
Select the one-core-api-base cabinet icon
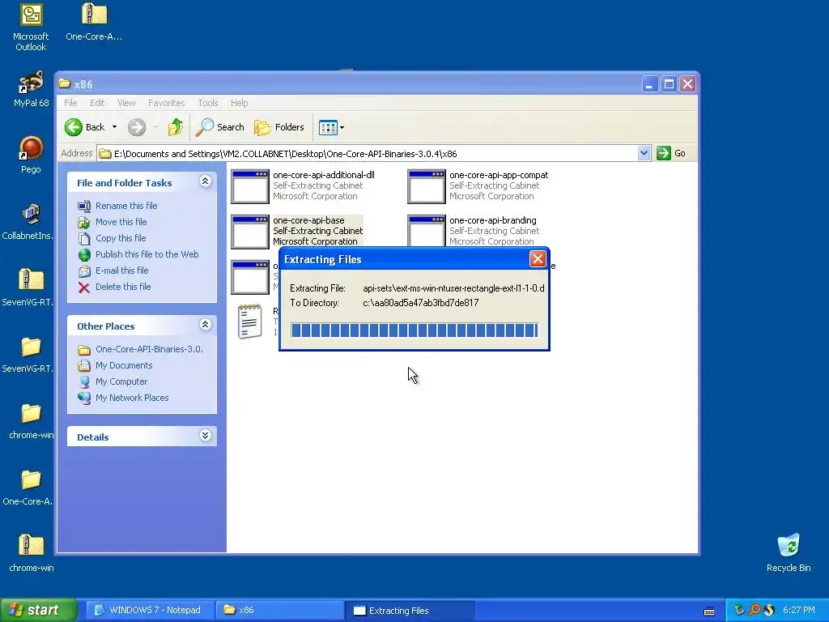pos(250,232)
